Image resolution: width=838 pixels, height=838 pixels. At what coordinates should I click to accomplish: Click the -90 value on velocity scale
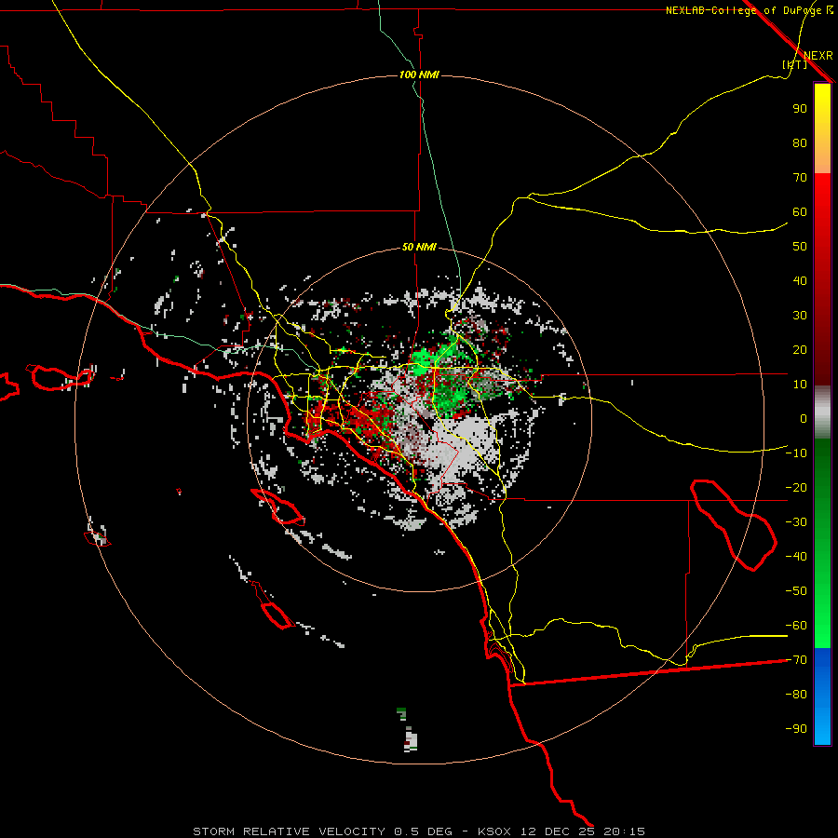(x=796, y=729)
